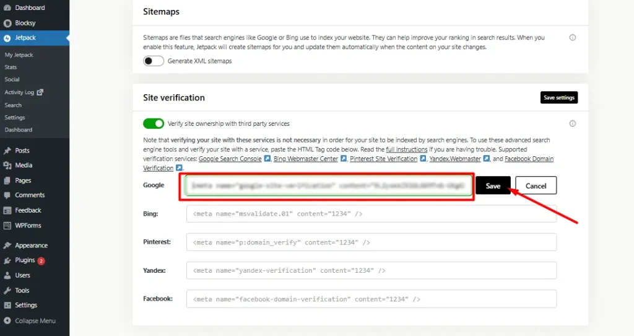Click the Appearance paintbrush icon
Image resolution: width=634 pixels, height=336 pixels.
click(x=7, y=245)
